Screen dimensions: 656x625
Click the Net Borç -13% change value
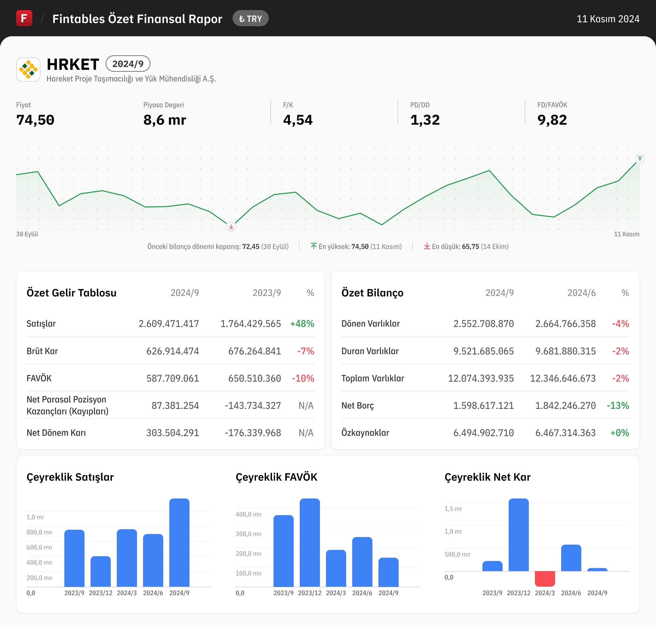click(x=618, y=405)
